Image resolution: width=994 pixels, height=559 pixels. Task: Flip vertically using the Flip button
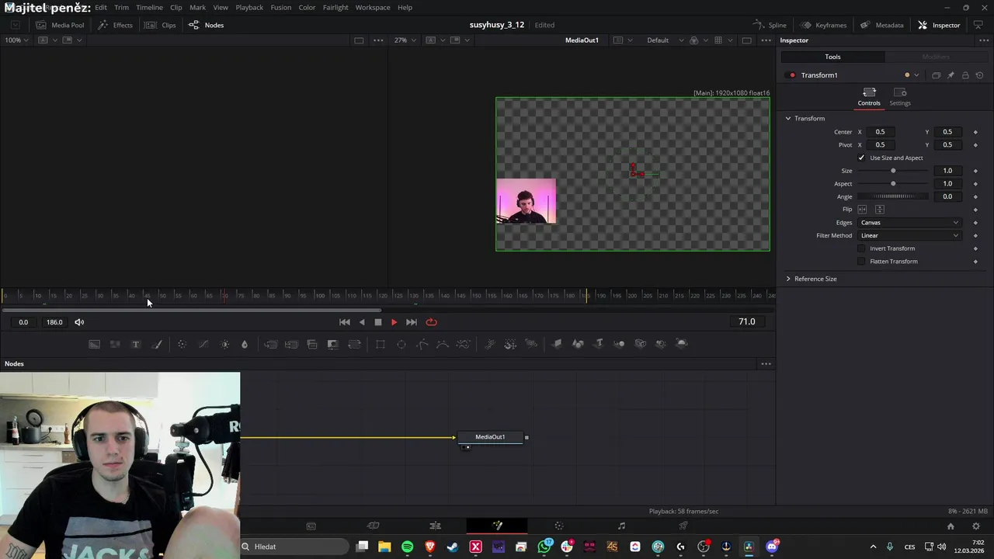point(880,210)
